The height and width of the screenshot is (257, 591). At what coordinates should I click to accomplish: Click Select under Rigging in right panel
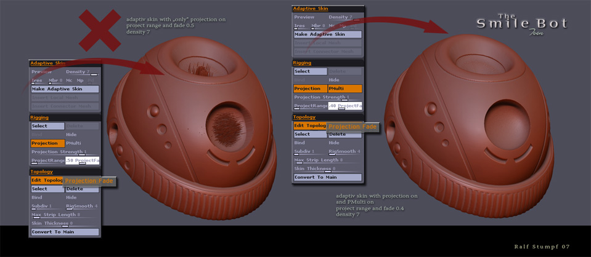(x=310, y=71)
